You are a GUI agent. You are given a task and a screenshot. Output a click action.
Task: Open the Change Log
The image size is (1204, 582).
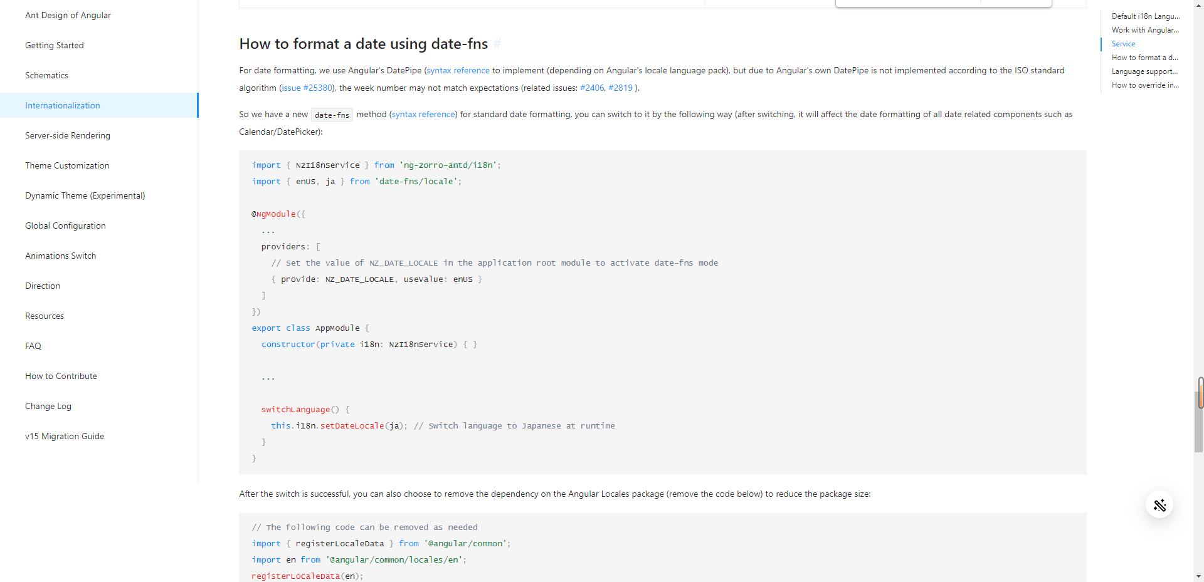[x=48, y=406]
